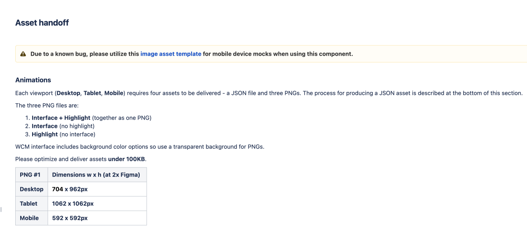Click the warning triangle icon in the banner

(23, 54)
